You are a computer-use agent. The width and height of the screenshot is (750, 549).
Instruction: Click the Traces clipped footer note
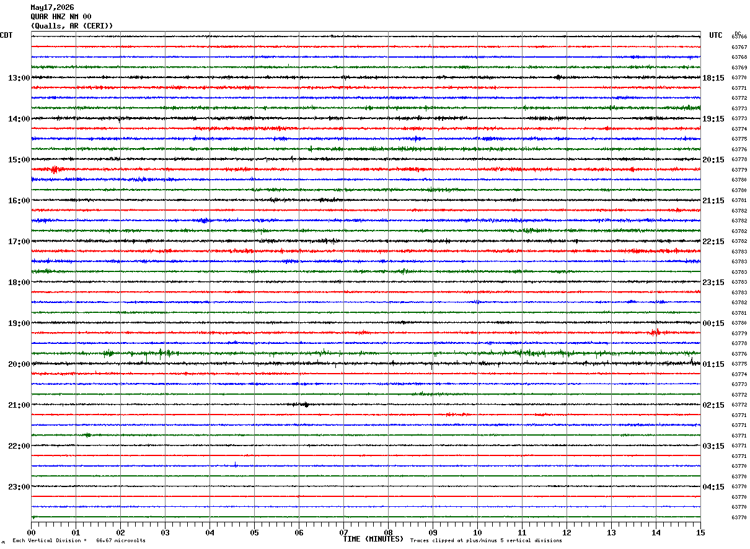click(486, 540)
